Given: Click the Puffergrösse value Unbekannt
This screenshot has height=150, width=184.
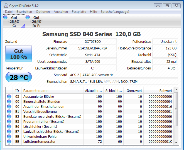Looking at the screenshot, I should point(165,42).
